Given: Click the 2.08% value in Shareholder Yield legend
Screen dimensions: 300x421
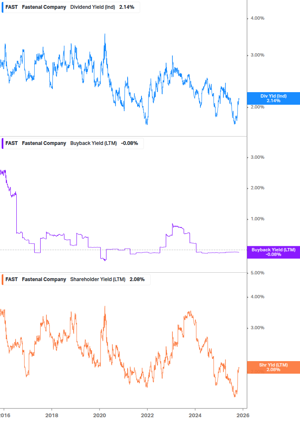Looking at the screenshot, I should [137, 279].
